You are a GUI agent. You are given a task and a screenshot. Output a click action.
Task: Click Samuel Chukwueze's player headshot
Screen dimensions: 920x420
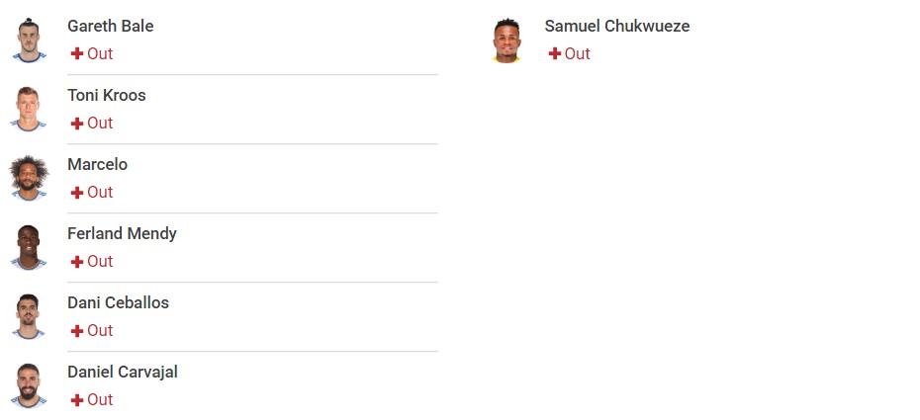[x=506, y=40]
